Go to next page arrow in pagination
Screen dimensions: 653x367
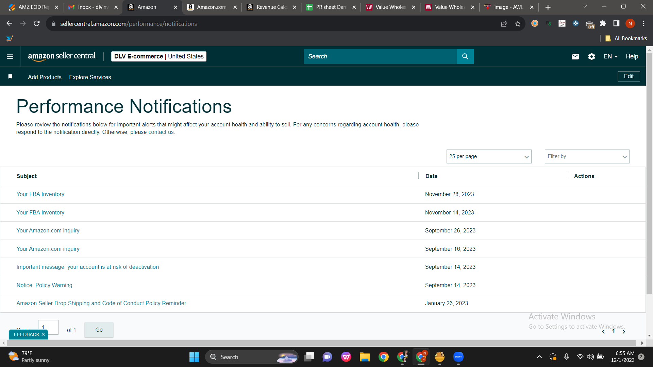click(x=624, y=332)
